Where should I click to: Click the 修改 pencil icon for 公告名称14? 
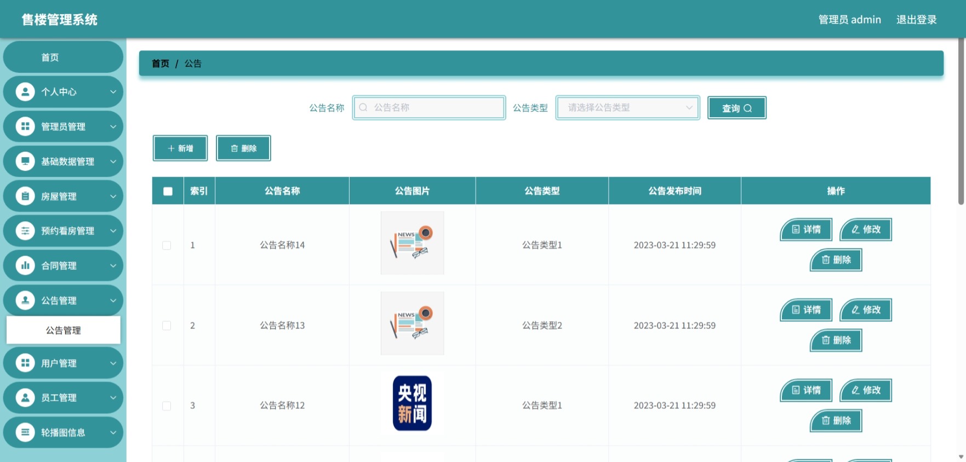point(856,229)
